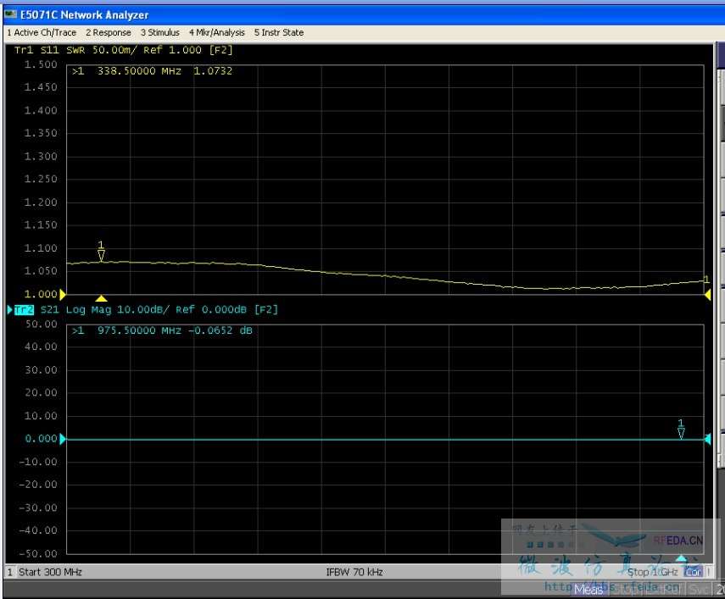This screenshot has width=725, height=599.
Task: Click the active trace arrow beside Tr2
Action: (9, 309)
